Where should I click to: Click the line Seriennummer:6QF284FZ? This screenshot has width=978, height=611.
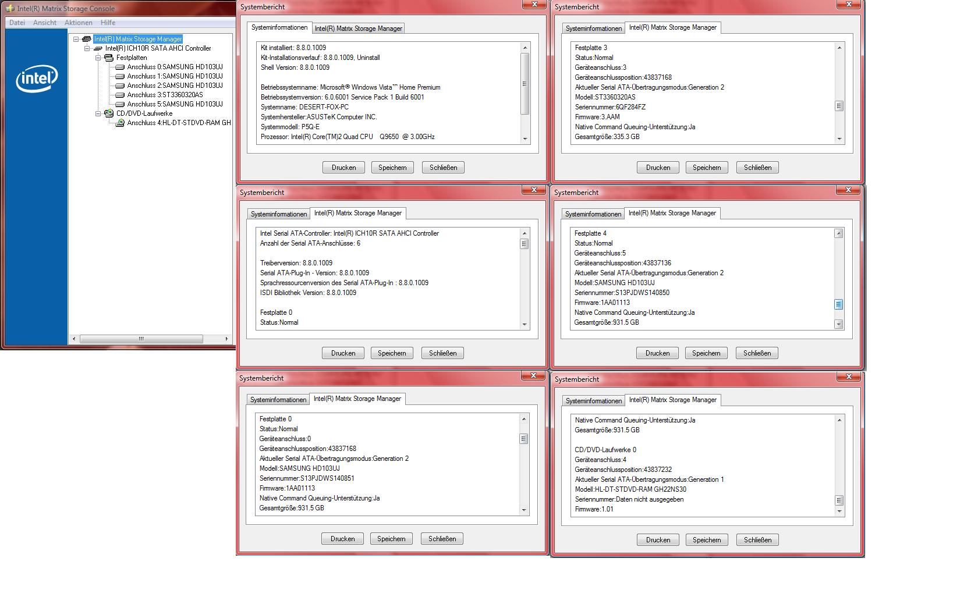610,107
